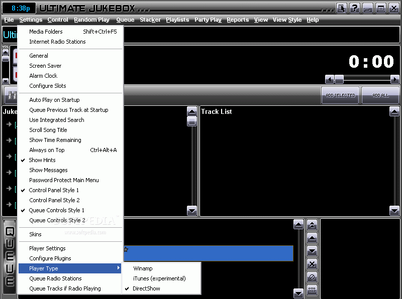Open Media Folders settings

[x=70, y=32]
